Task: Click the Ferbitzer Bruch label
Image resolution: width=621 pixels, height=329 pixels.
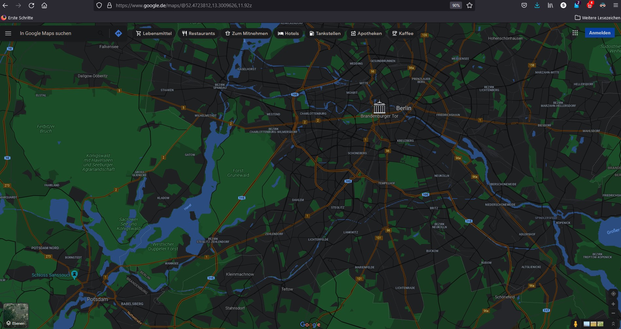Action: pos(46,129)
